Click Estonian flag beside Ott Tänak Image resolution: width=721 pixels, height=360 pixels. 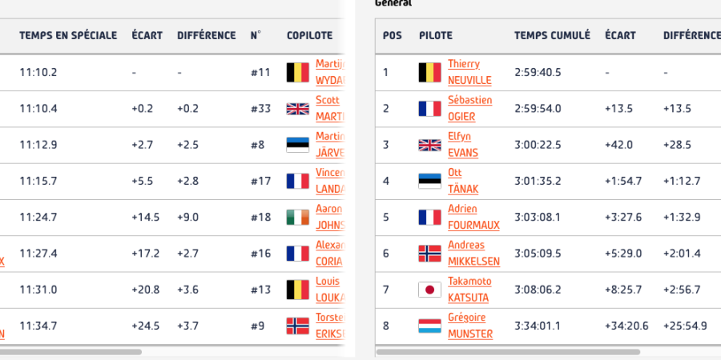click(x=430, y=181)
